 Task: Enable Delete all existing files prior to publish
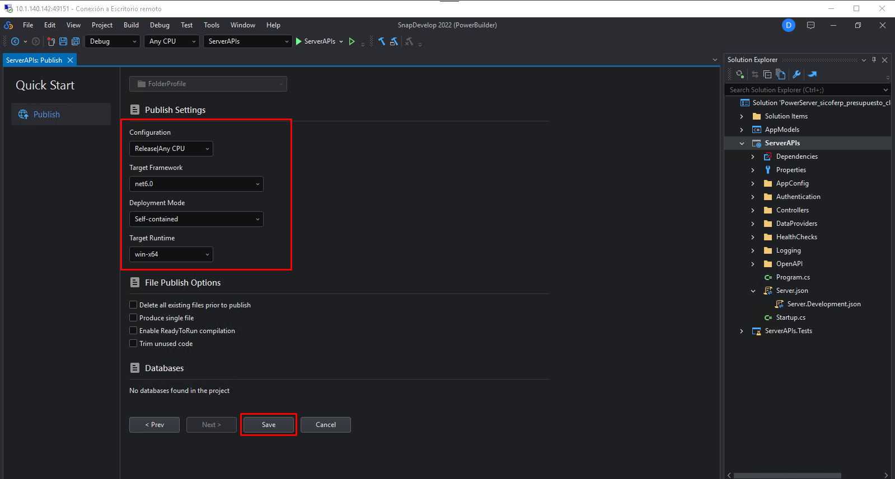(x=133, y=305)
